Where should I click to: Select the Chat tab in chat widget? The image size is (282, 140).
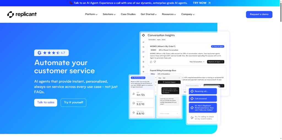(x=160, y=78)
